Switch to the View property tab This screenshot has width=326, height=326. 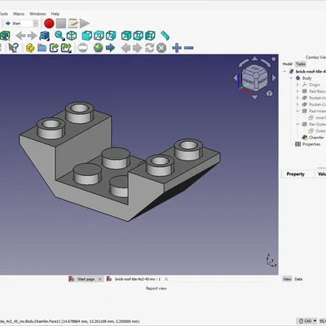[287, 279]
